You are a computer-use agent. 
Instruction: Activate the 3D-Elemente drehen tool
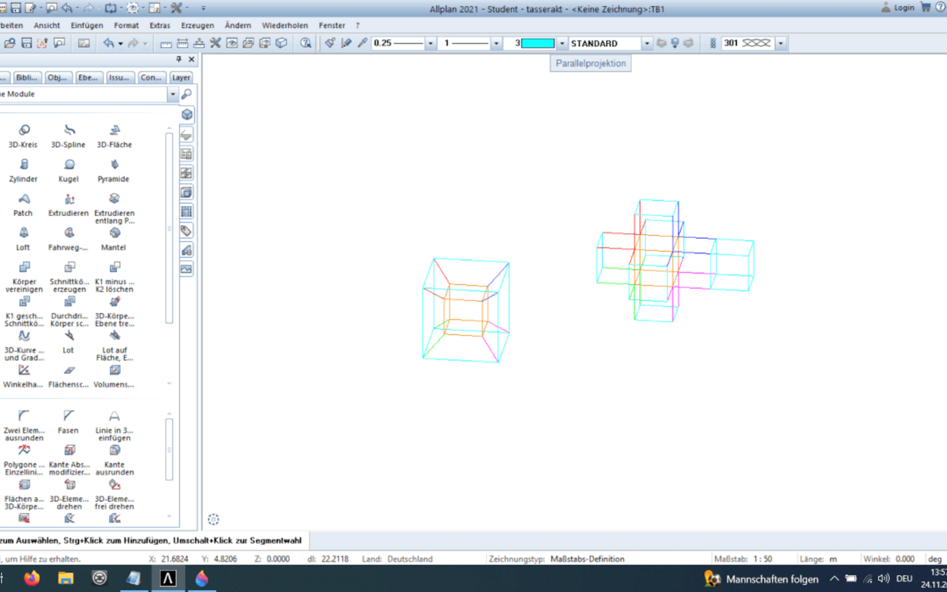[69, 494]
